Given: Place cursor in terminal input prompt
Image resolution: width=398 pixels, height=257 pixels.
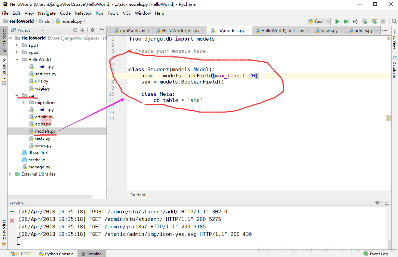Looking at the screenshot, I should pos(18,241).
